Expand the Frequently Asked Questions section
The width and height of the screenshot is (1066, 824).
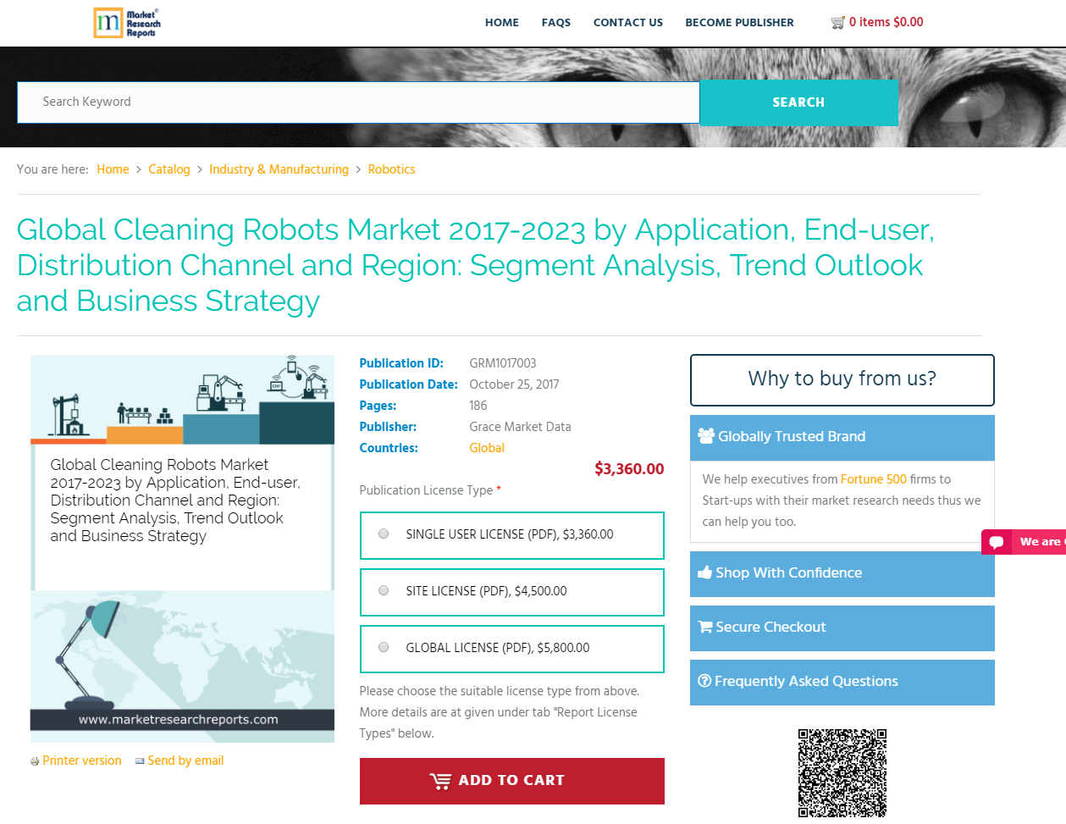(842, 682)
